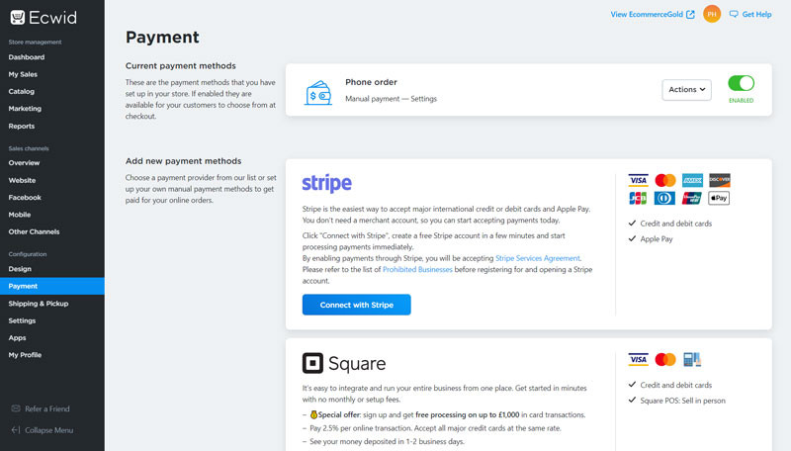Viewport: 791px width, 451px height.
Task: Click the UnionPay card icon
Action: point(692,198)
